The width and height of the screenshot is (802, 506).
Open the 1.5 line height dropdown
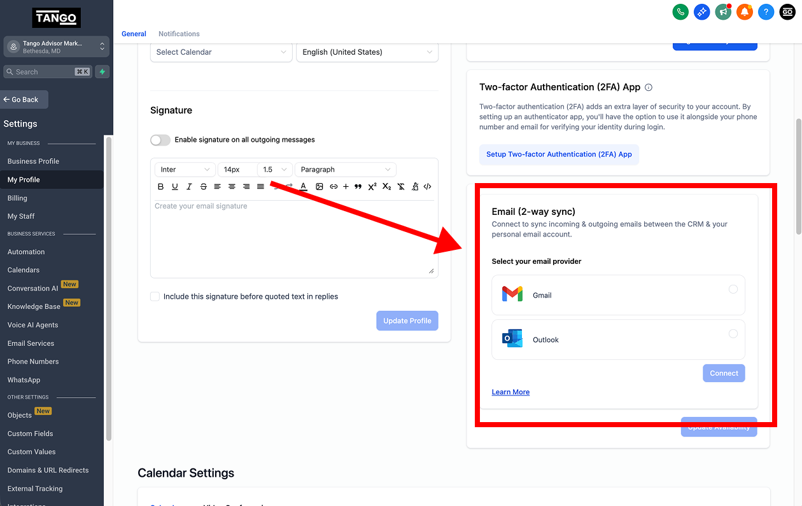(276, 170)
